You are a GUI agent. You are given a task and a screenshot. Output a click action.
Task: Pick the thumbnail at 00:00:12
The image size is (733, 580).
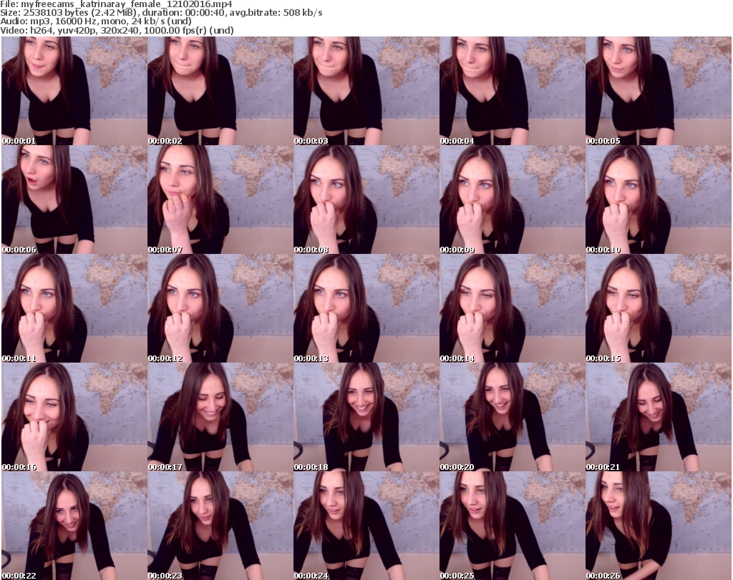[x=220, y=308]
